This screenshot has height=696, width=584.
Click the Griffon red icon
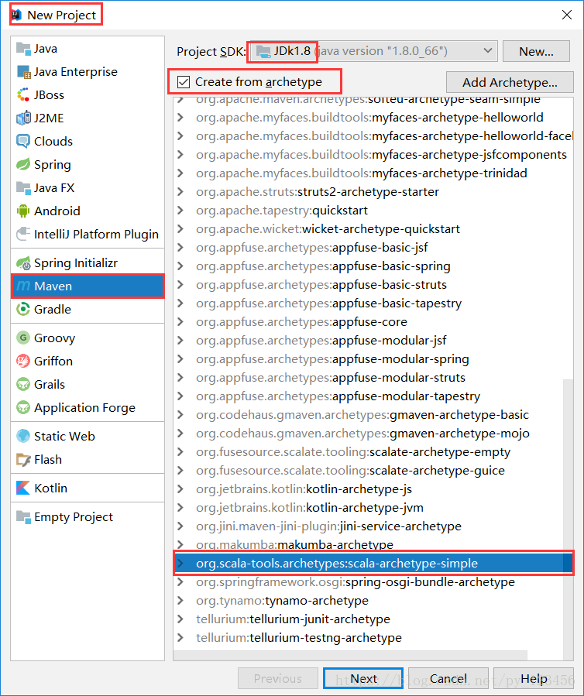(23, 361)
